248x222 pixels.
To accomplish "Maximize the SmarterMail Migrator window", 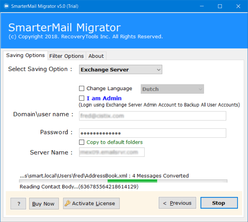I will [x=220, y=6].
